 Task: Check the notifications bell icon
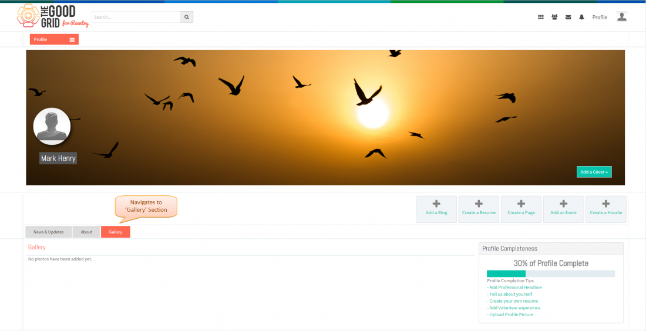pyautogui.click(x=582, y=17)
